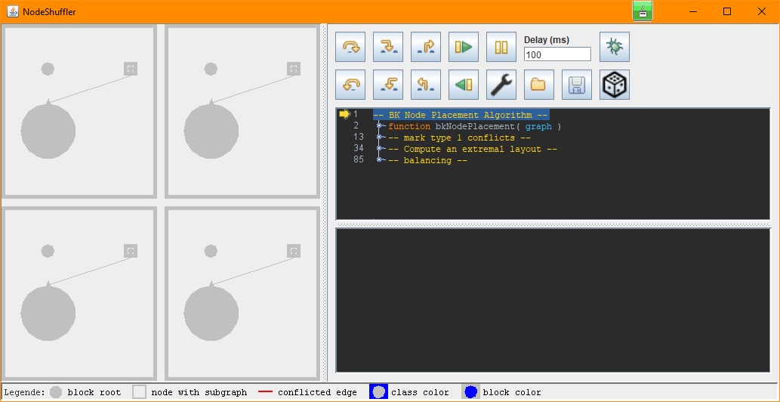Screen dimensions: 780x402
Task: Run the algorithm backwards with reverse play
Action: (x=464, y=85)
